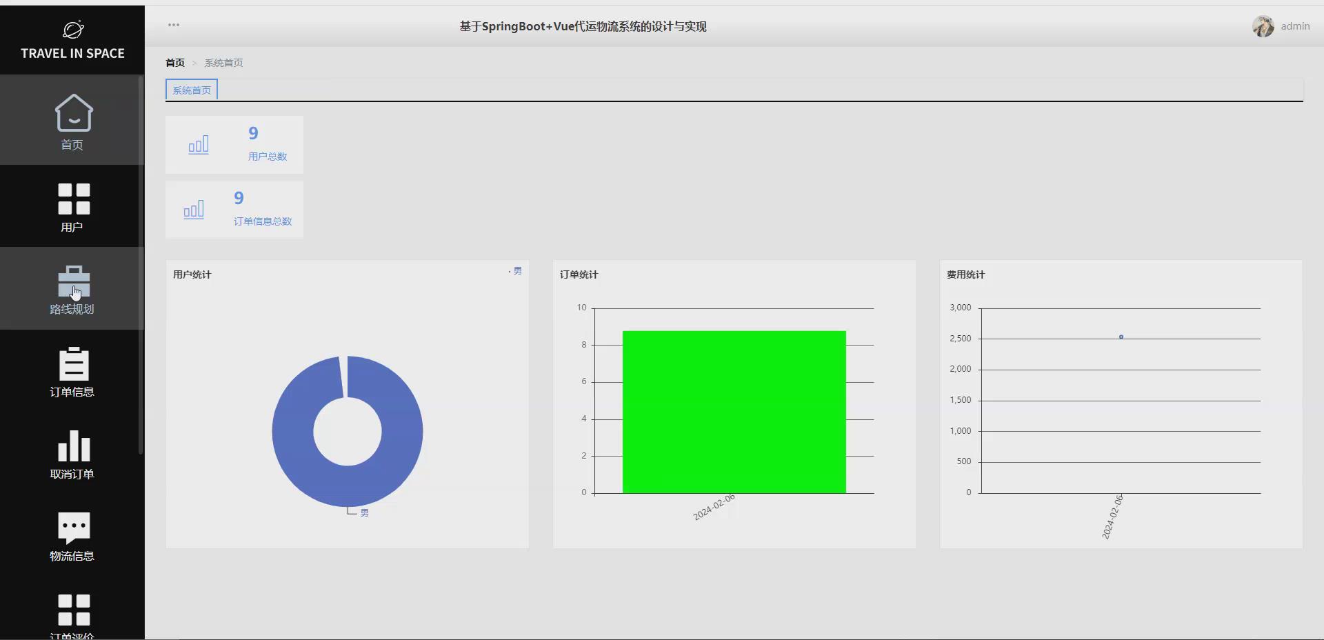Open the 订单信息 clipboard icon
The height and width of the screenshot is (640, 1324).
click(x=73, y=363)
